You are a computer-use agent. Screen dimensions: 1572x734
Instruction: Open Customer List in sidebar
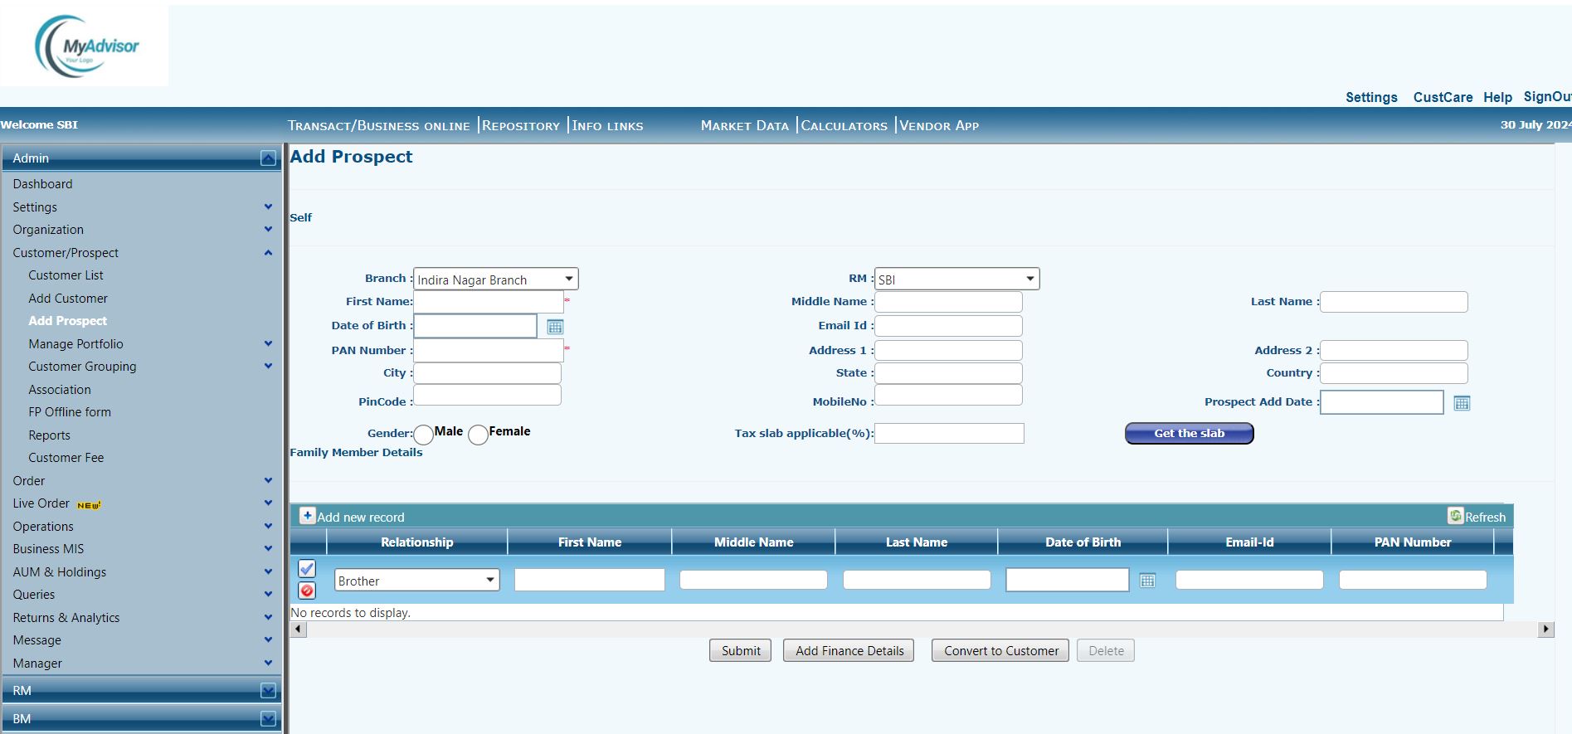[x=66, y=275]
